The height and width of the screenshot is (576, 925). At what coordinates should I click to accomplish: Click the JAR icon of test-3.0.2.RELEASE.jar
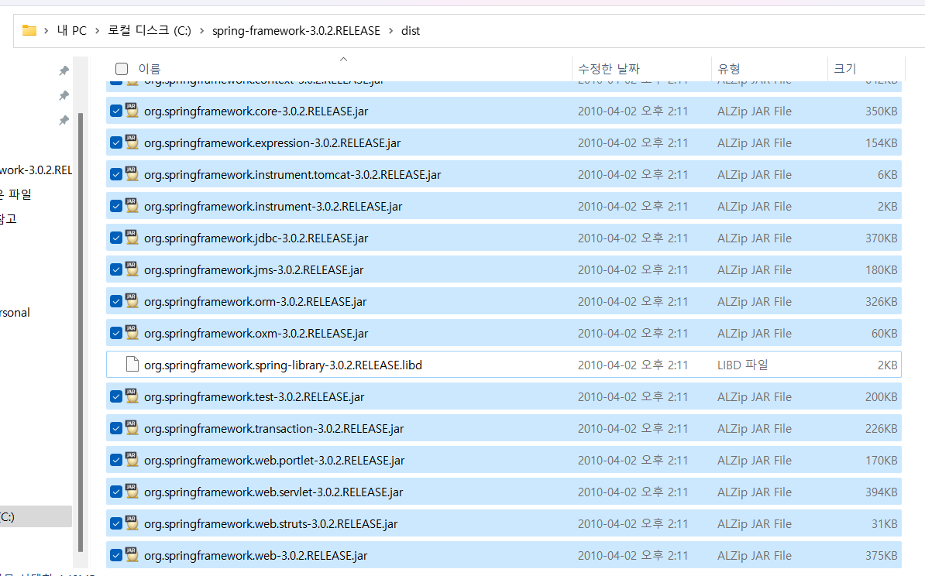(x=132, y=396)
